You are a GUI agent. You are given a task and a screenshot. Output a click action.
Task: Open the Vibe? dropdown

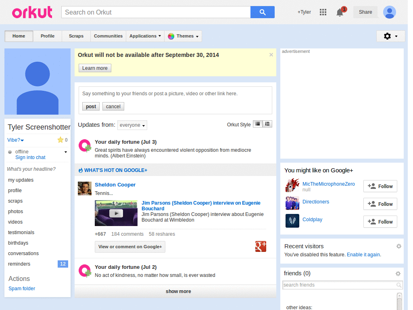coord(16,140)
